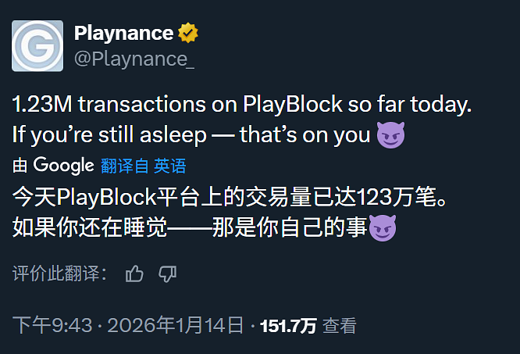The image size is (520, 354).
Task: Click the 今天PlayBlock平台上的交易量 translated line
Action: point(230,197)
